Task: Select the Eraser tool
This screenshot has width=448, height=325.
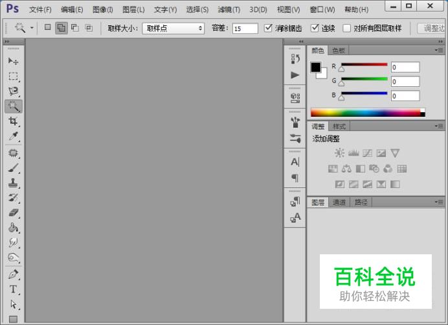Action: 13,213
